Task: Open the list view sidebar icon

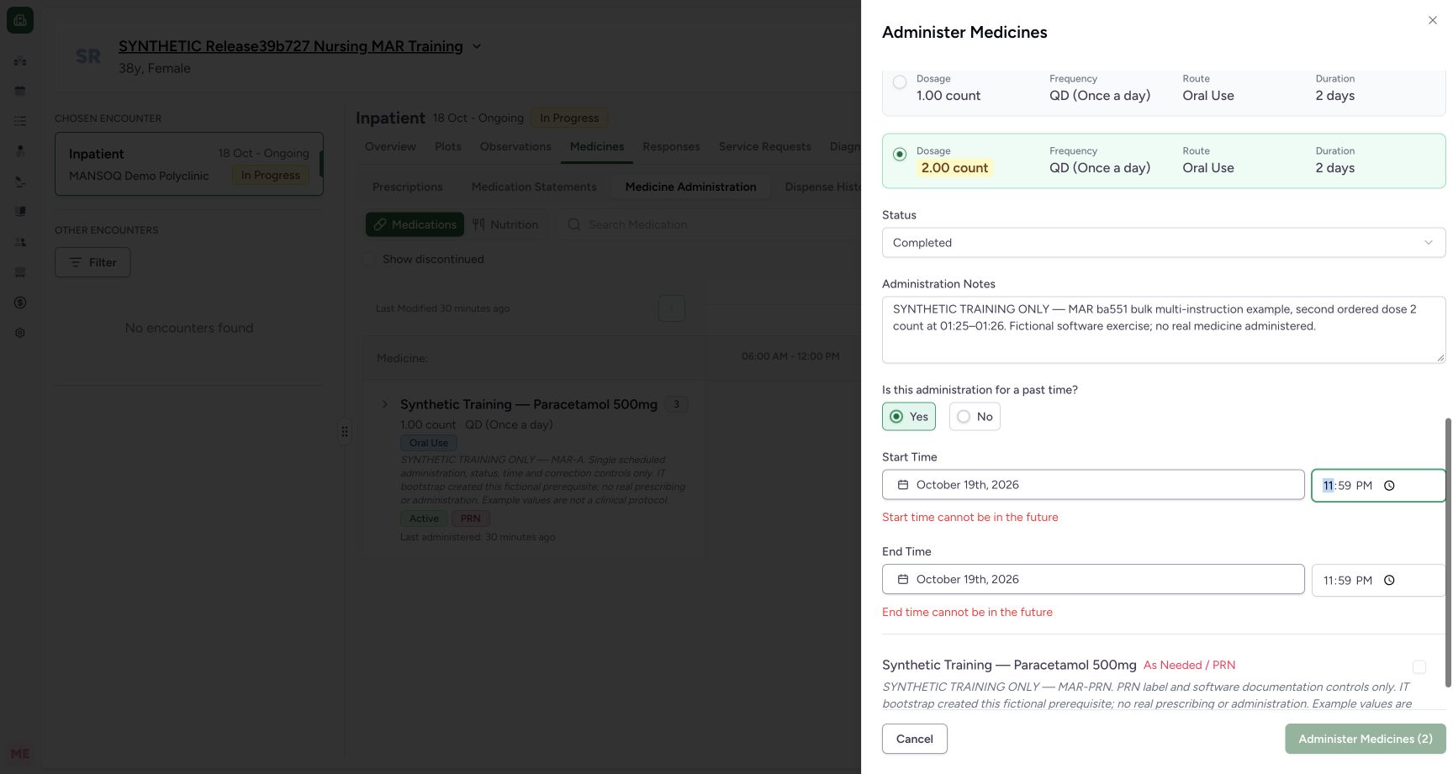Action: tap(20, 121)
